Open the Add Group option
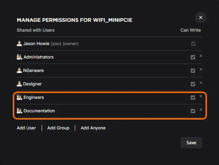Image resolution: width=219 pixels, height=165 pixels. tap(58, 128)
